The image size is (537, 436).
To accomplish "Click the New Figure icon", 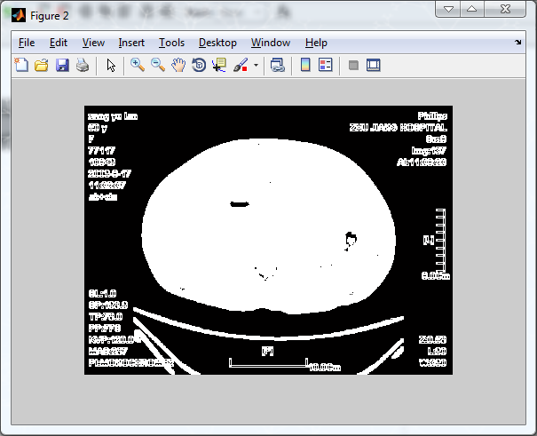I will pyautogui.click(x=21, y=65).
